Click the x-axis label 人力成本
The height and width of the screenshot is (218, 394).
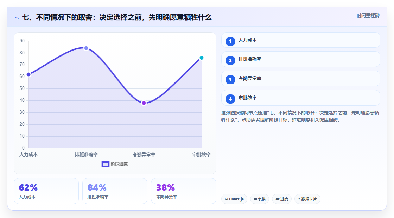click(28, 154)
